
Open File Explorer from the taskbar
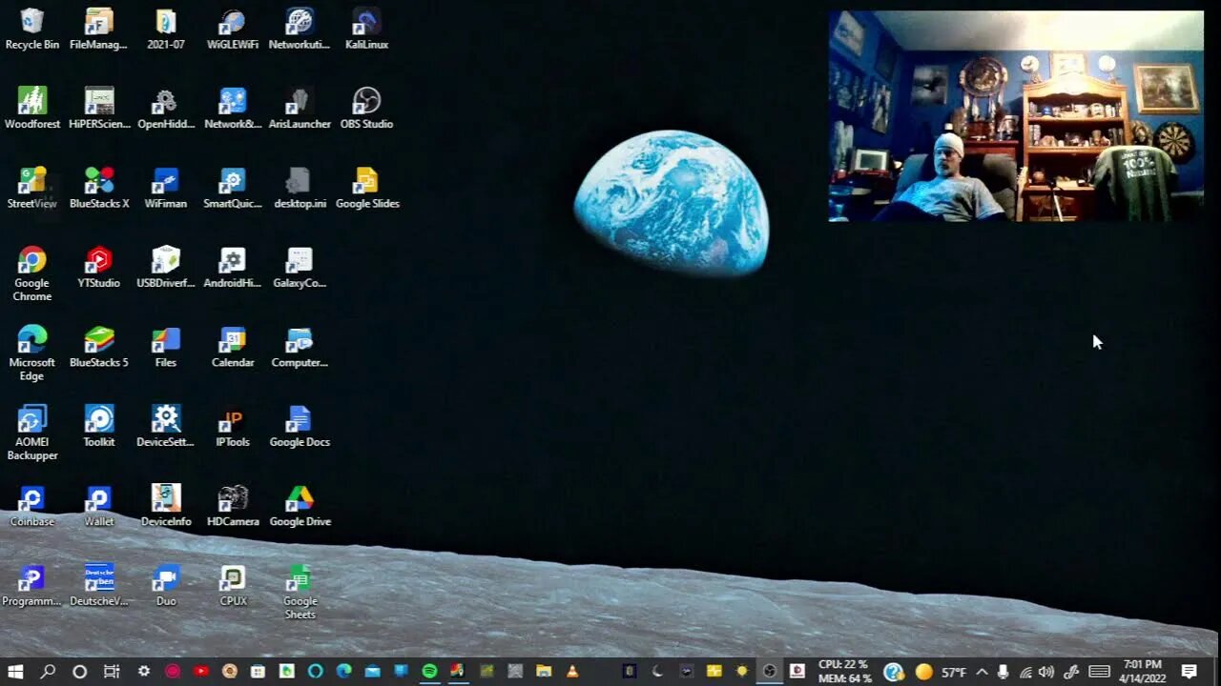[544, 672]
